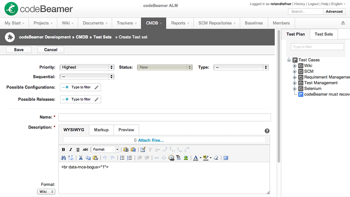This screenshot has height=197, width=350.
Task: Open paragraph Format dropdown in toolbar
Action: tap(106, 149)
